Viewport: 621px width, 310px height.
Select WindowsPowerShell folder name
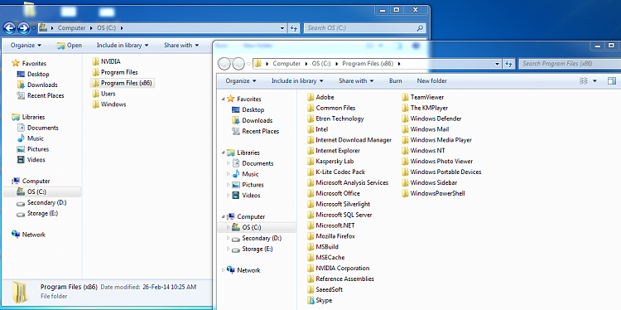click(437, 193)
